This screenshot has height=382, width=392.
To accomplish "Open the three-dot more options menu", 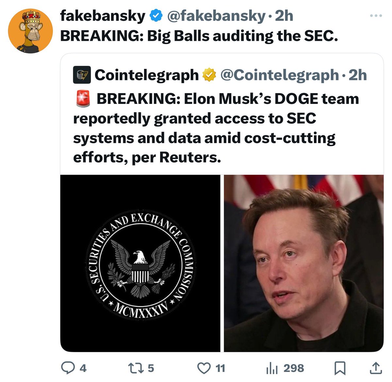I will click(376, 15).
